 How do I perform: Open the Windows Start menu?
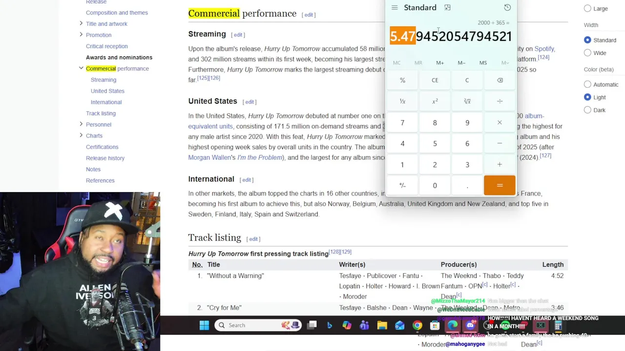pyautogui.click(x=204, y=325)
